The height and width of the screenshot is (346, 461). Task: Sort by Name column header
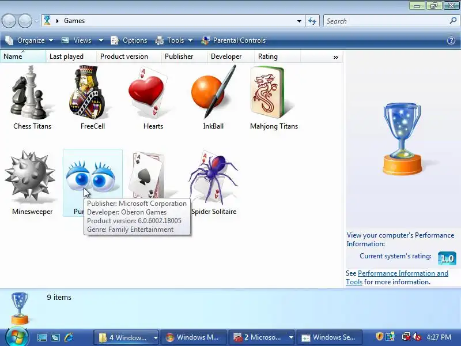(x=23, y=57)
